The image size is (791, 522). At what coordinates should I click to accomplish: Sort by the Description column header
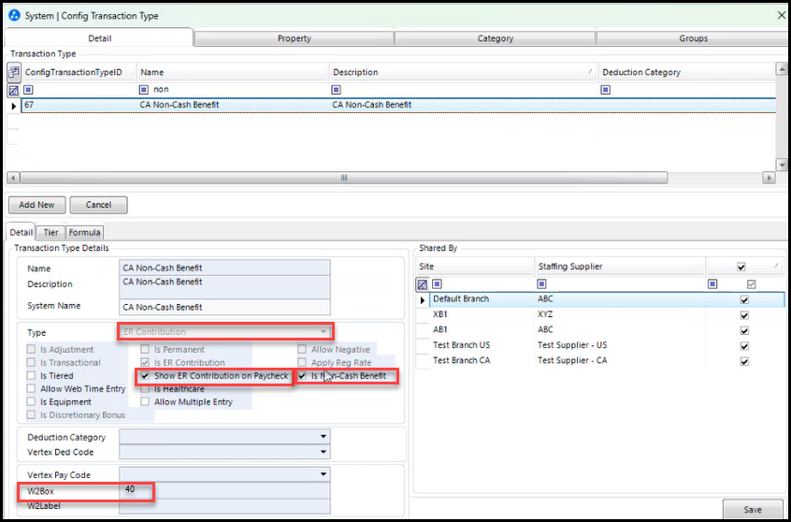pyautogui.click(x=463, y=72)
